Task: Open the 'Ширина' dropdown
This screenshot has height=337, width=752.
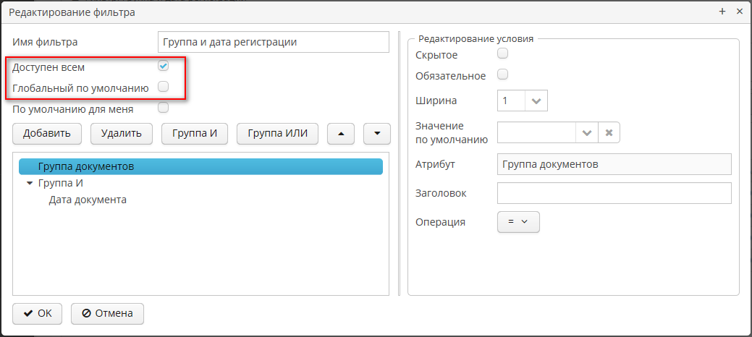Action: point(536,101)
